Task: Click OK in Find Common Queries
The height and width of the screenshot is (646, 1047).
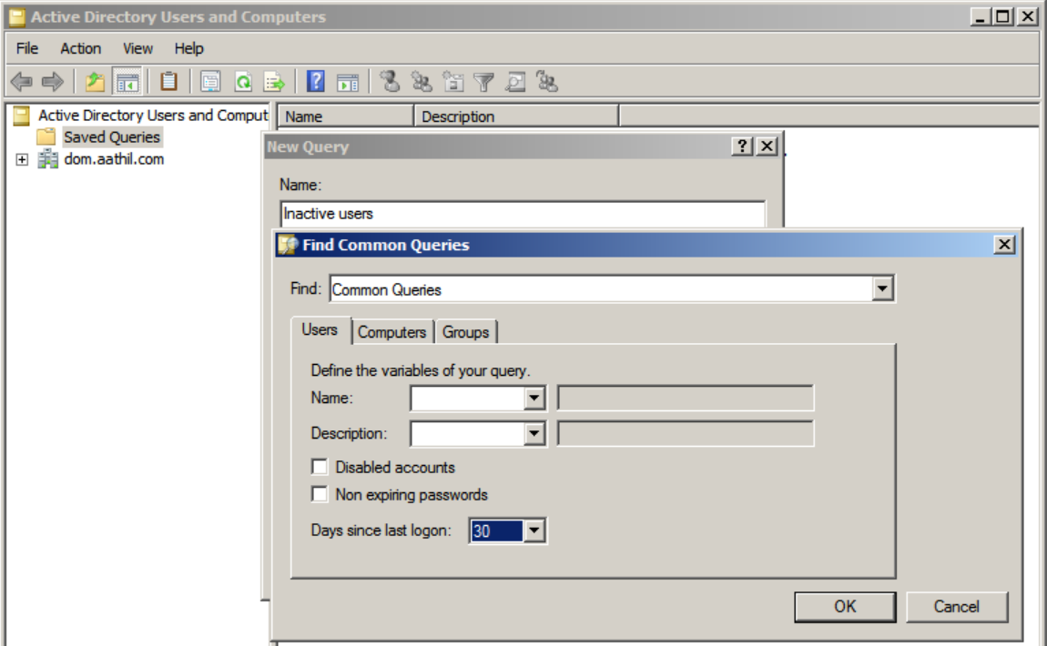Action: [x=845, y=607]
